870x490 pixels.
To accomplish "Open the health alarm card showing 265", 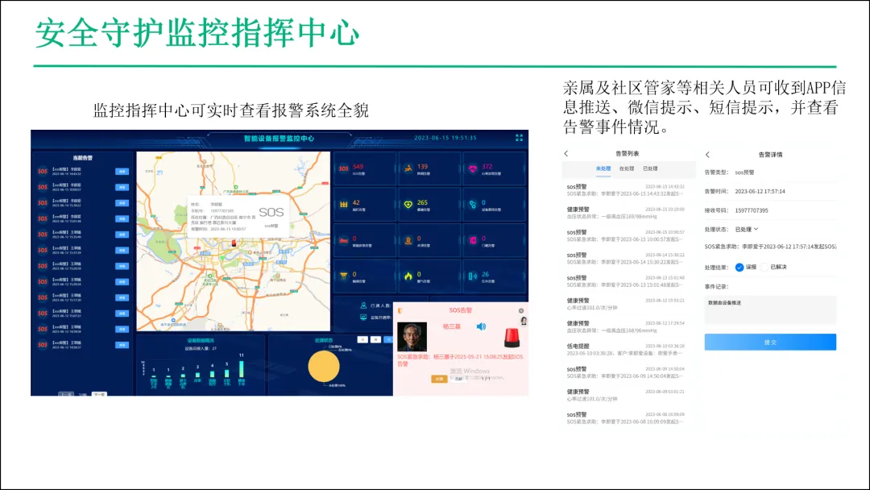I will (429, 205).
